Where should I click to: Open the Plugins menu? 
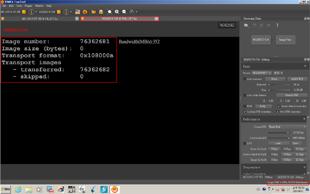point(29,6)
